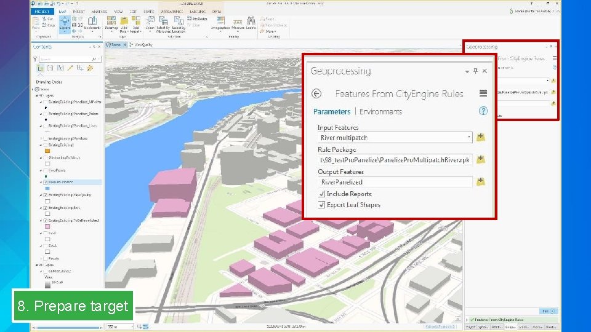
Task: Uncheck Export Leaf Shapes in enlarged panel
Action: (321, 205)
